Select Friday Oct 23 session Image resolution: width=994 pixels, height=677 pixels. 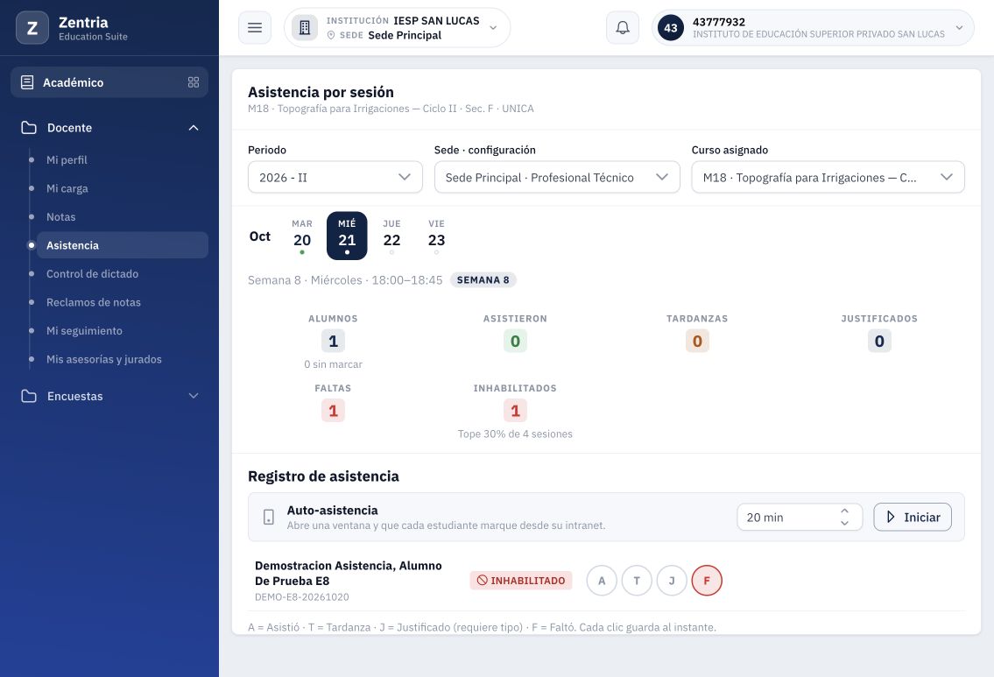(x=436, y=236)
